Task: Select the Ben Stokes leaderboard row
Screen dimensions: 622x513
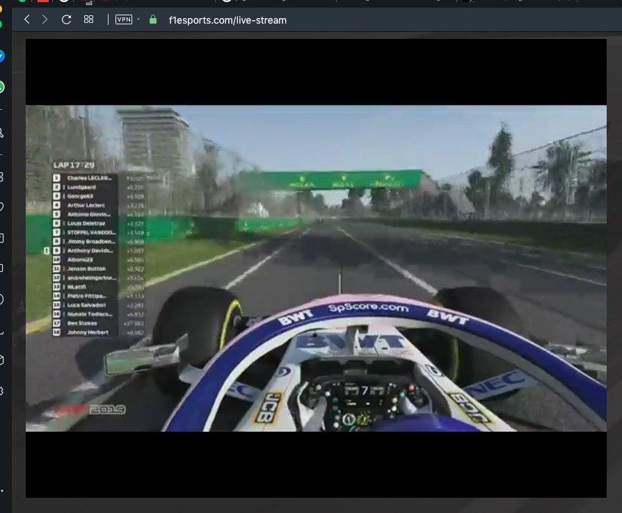Action: [98, 323]
